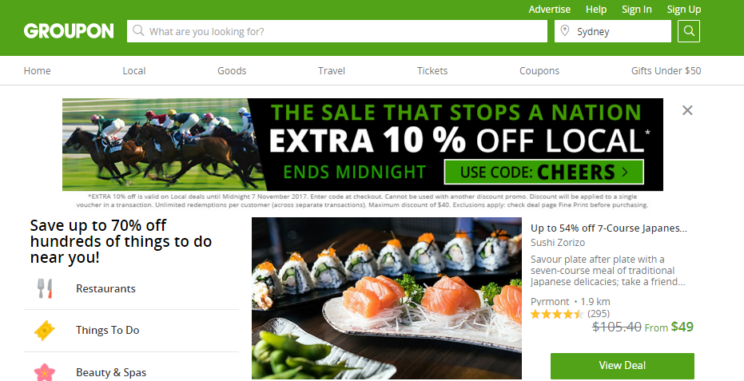This screenshot has width=744, height=381.
Task: Click the pink flower Beauty & Spas icon
Action: 45,372
